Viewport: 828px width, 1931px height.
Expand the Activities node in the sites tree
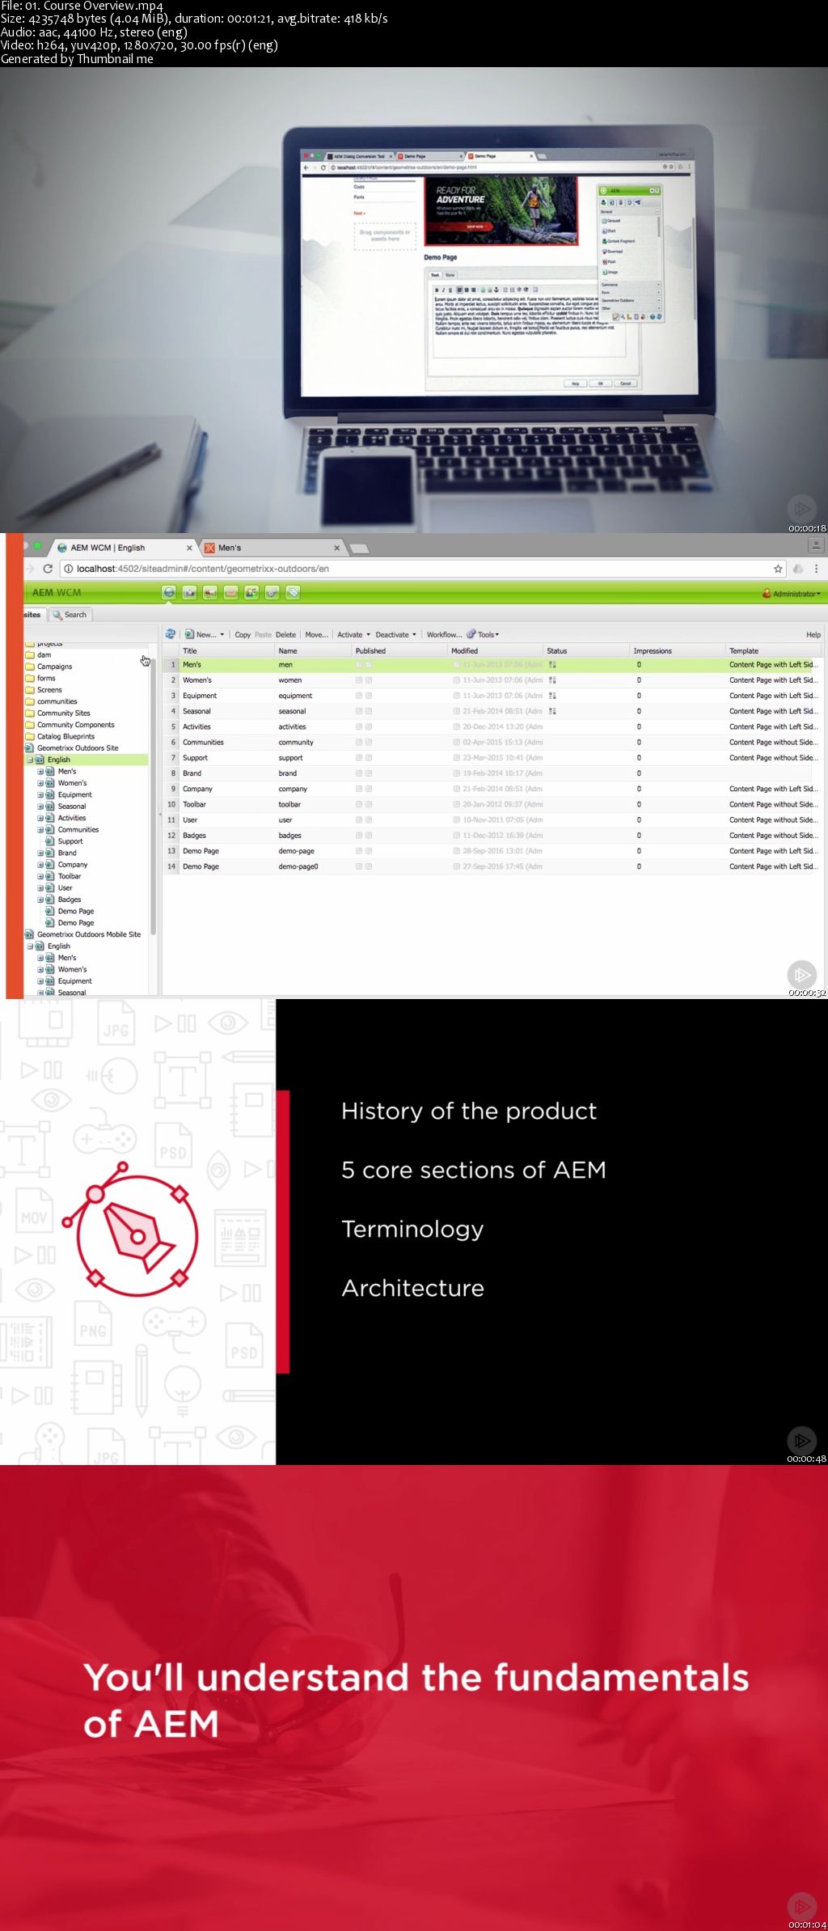click(40, 818)
